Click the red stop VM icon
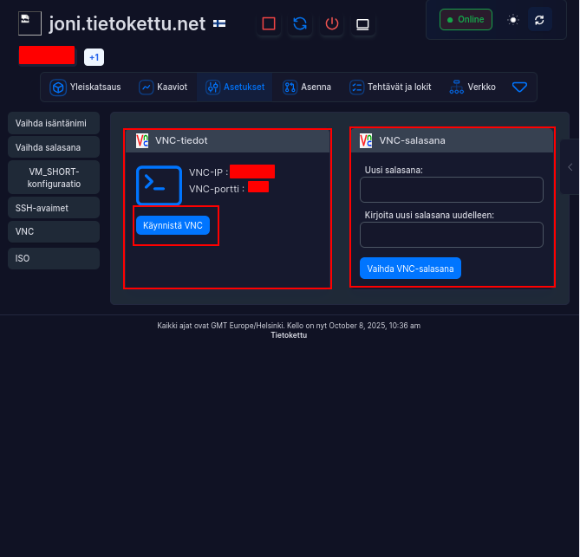 [269, 23]
